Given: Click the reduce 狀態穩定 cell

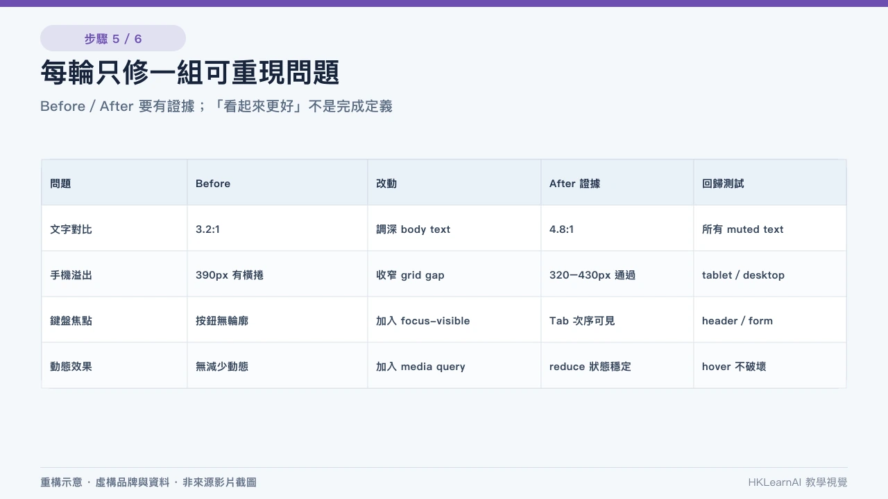Looking at the screenshot, I should point(617,366).
